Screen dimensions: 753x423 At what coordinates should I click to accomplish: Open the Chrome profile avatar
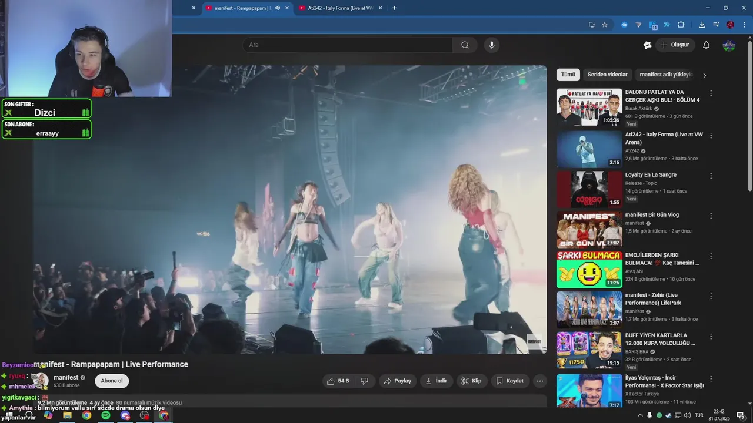tap(730, 25)
